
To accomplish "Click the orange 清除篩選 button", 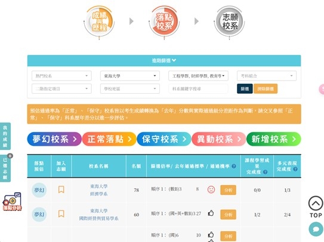I will (266, 88).
